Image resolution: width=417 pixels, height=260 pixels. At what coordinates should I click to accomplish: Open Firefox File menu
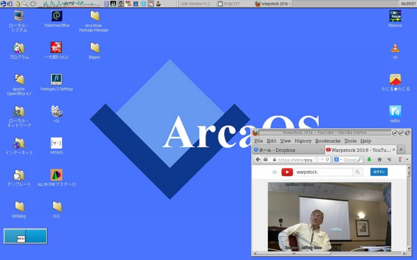[259, 141]
